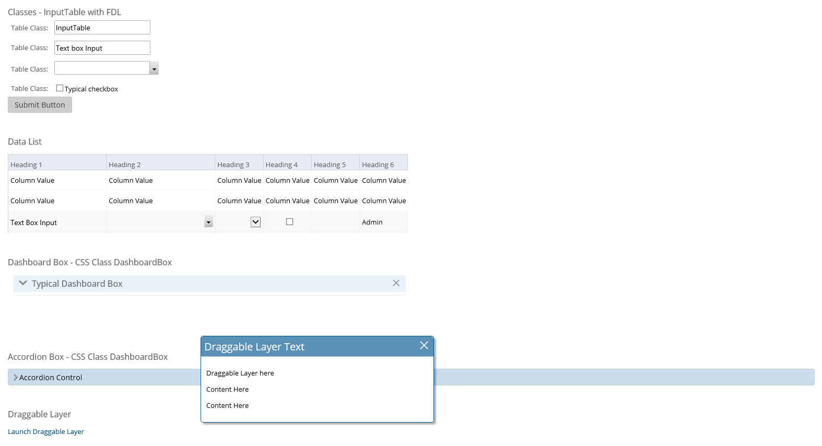This screenshot has height=446, width=822.
Task: Expand the Accordion Control section
Action: coord(16,377)
